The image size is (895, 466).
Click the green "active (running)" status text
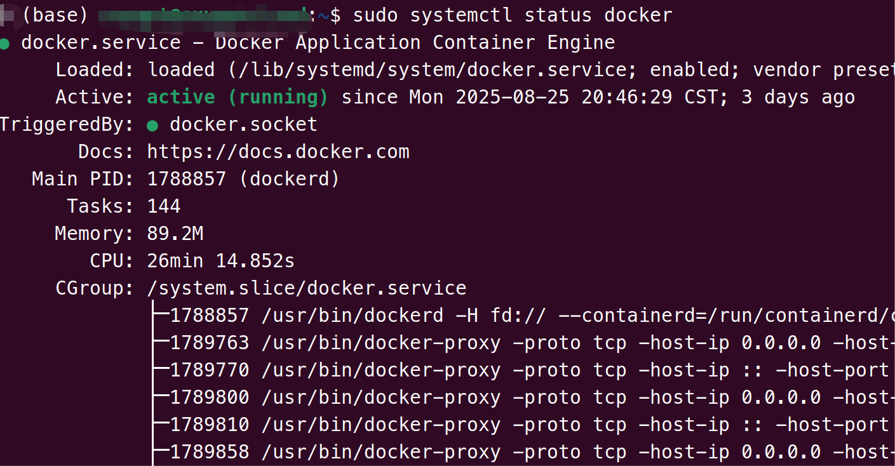(238, 97)
